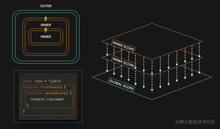Viewport: 220px width, 129px height.
Task: Select the OUTER label above the teal box
Action: [46, 6]
